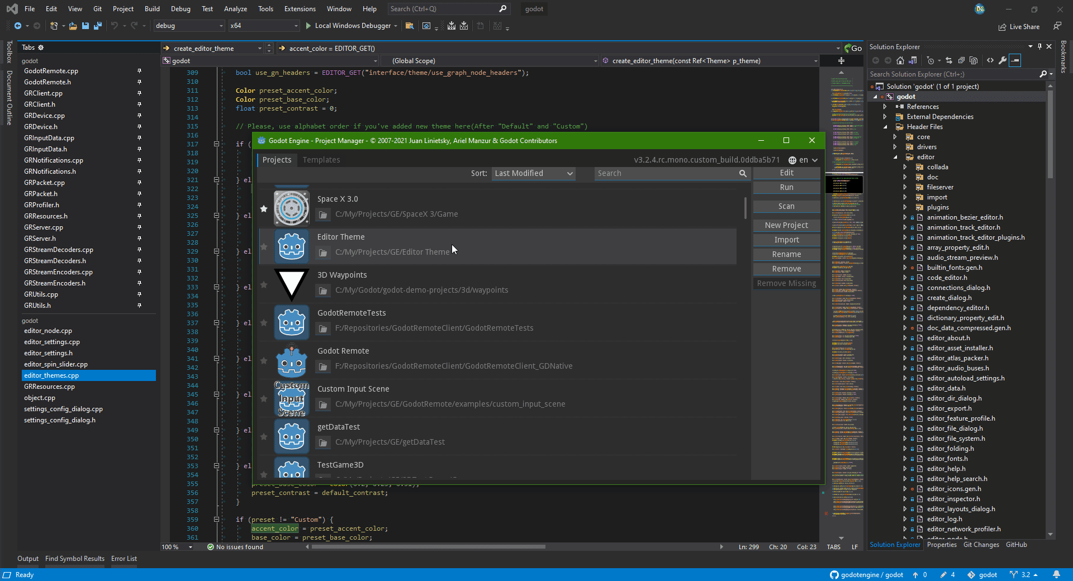This screenshot has width=1073, height=581.
Task: Click the Save file icon in toolbar
Action: click(85, 26)
